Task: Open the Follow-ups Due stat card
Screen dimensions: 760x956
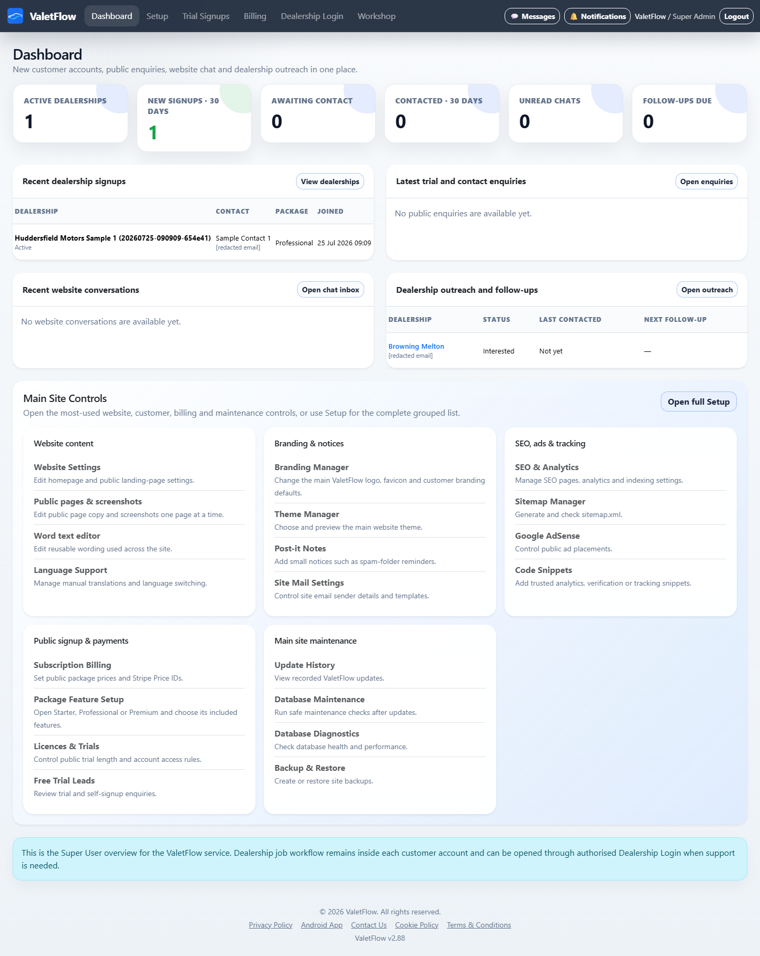Action: [x=689, y=113]
